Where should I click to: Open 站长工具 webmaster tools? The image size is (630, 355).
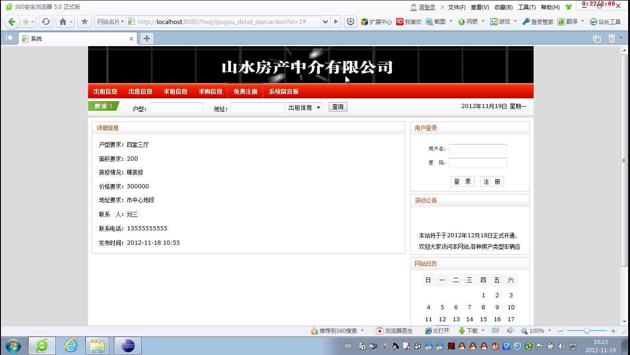coord(606,22)
